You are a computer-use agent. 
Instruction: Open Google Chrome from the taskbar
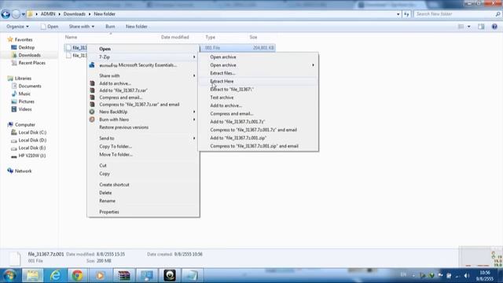(77, 275)
